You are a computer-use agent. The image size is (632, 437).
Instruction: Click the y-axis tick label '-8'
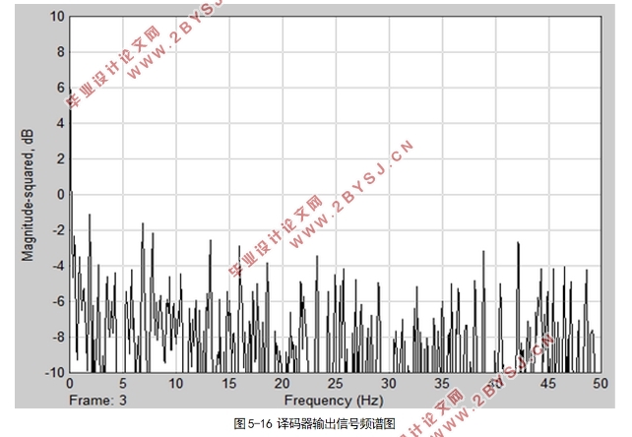pos(58,337)
